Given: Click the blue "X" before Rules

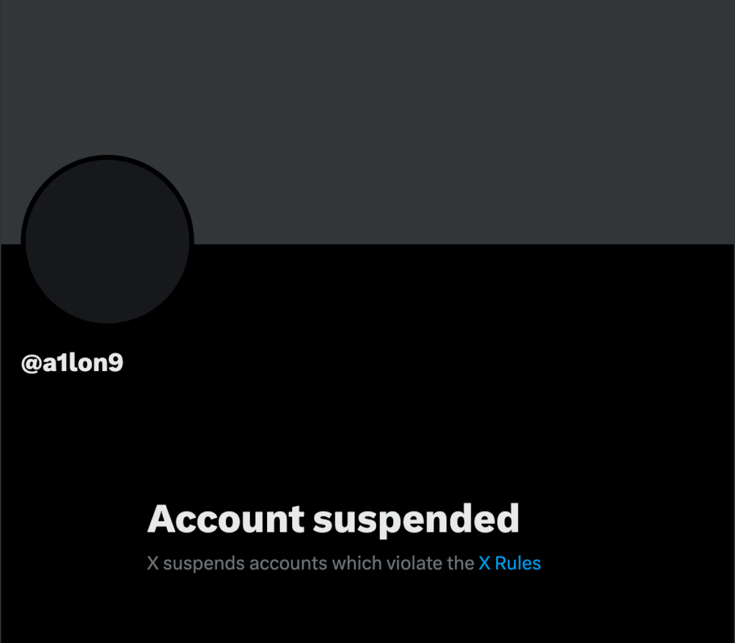Looking at the screenshot, I should point(484,563).
